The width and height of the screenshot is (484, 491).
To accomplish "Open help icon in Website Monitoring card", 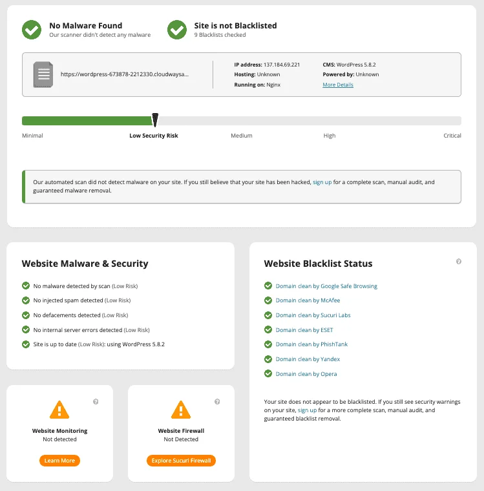I will (x=96, y=402).
